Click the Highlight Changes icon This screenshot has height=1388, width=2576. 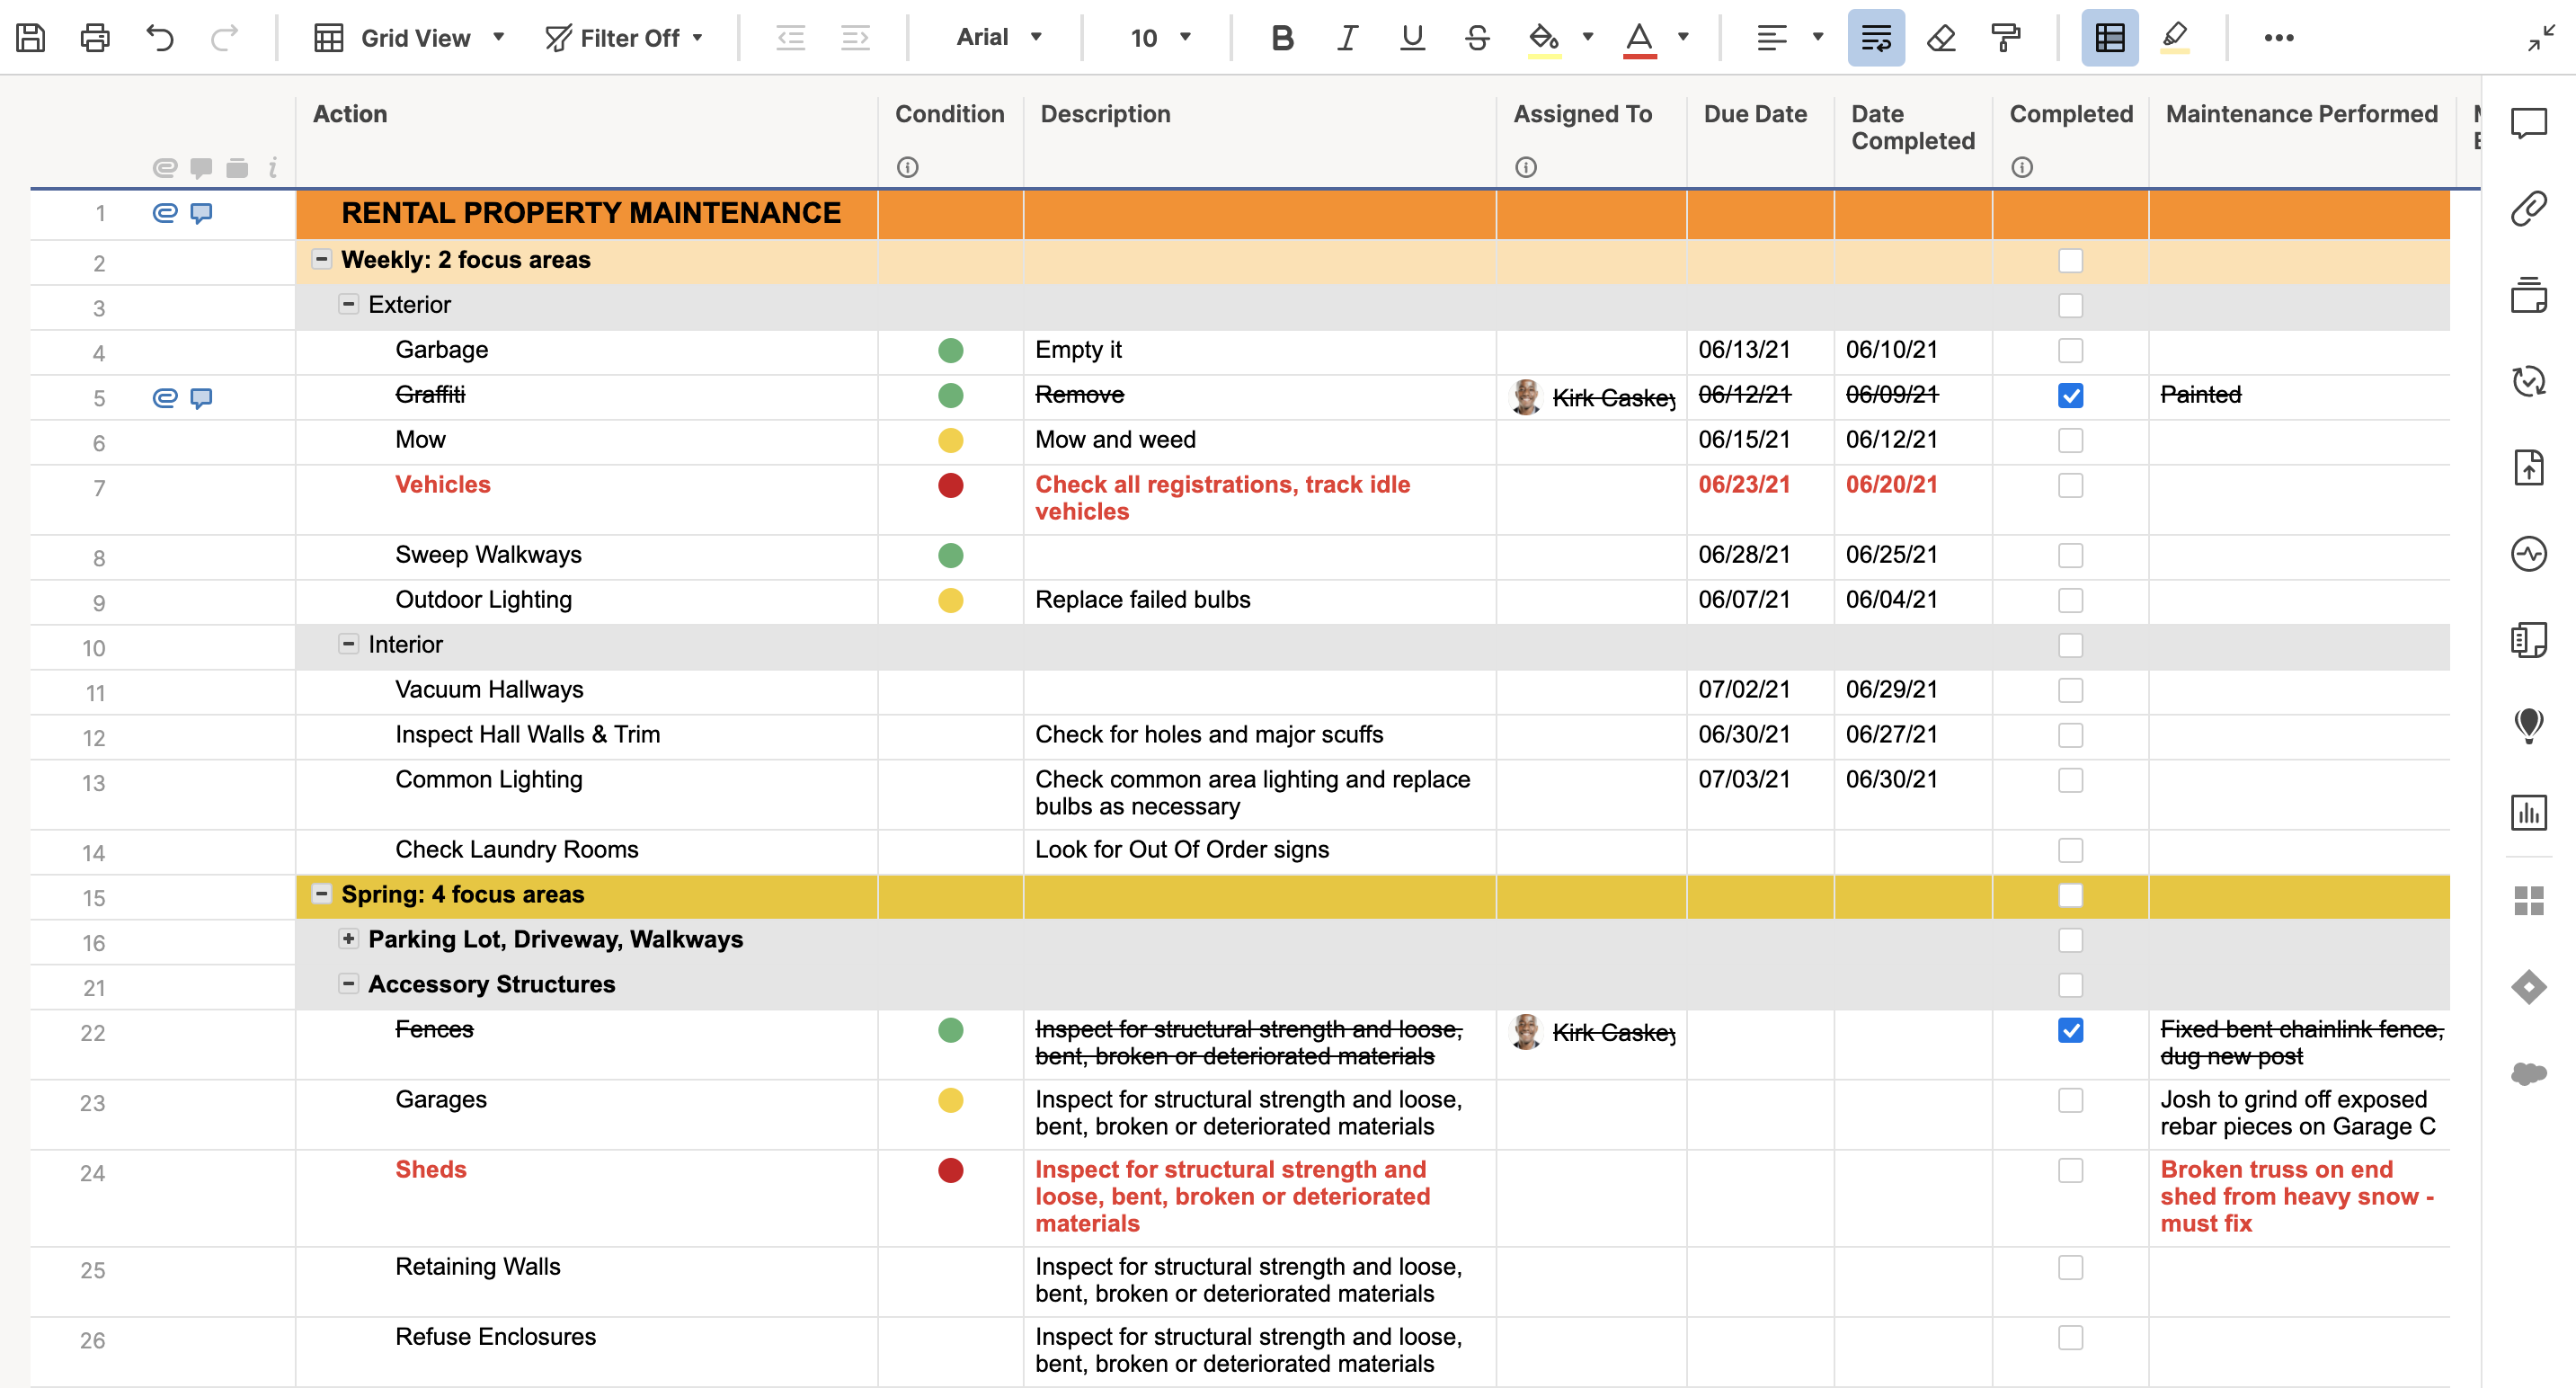[x=2174, y=38]
